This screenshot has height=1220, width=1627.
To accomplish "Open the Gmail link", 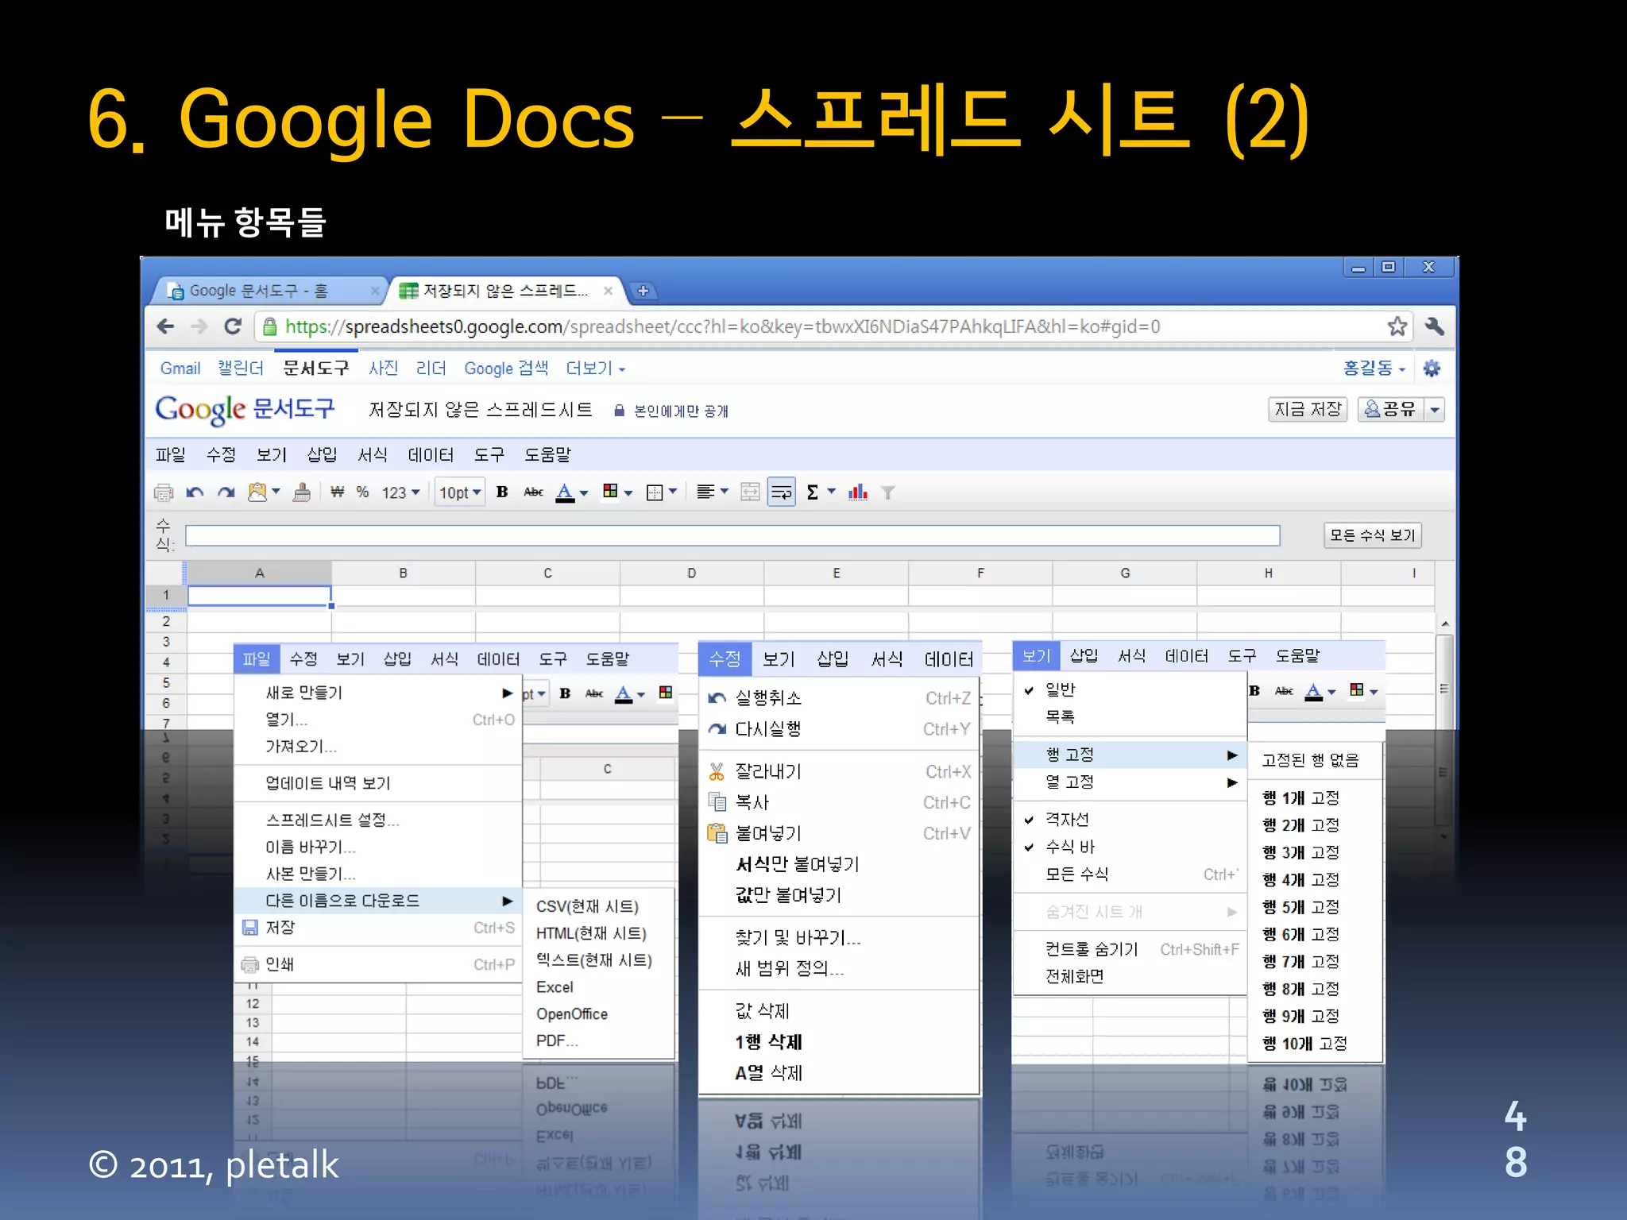I will coord(180,369).
